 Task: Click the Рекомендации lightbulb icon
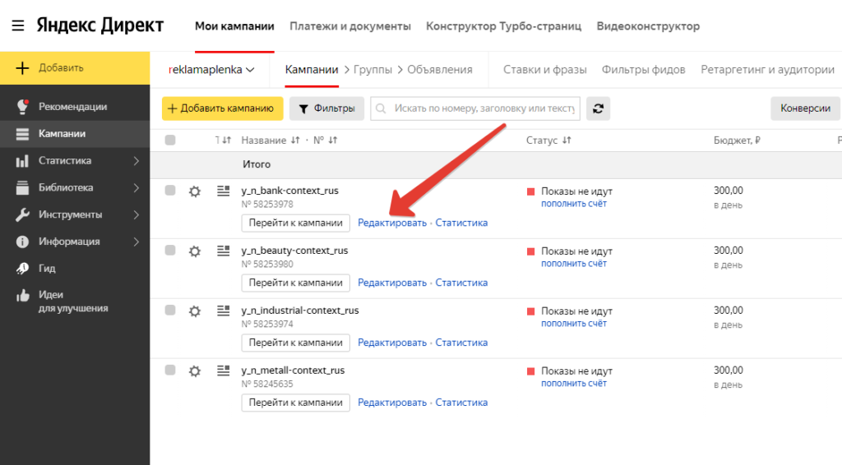22,106
